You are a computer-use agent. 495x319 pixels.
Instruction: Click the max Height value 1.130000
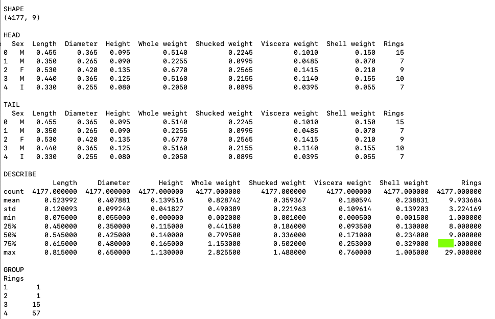[x=167, y=253]
